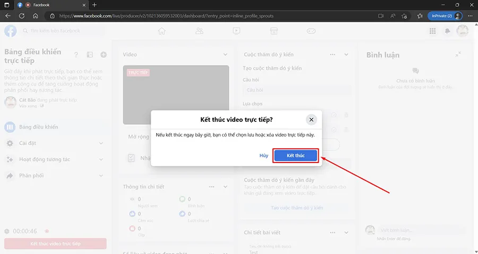Click the Cát Bảo profile name
478x254 pixels.
click(27, 100)
